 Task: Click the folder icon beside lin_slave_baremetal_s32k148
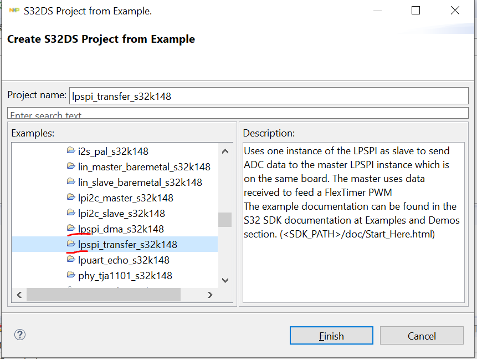71,182
